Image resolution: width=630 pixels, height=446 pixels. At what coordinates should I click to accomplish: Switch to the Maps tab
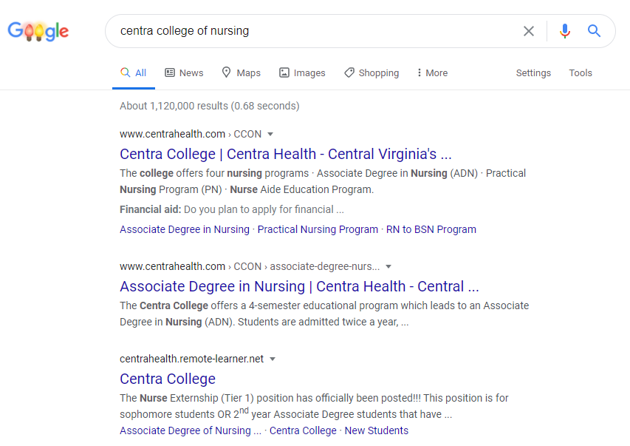point(241,72)
